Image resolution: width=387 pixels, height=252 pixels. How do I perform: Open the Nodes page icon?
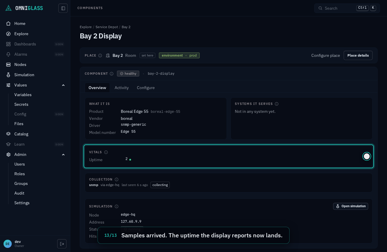[9, 64]
